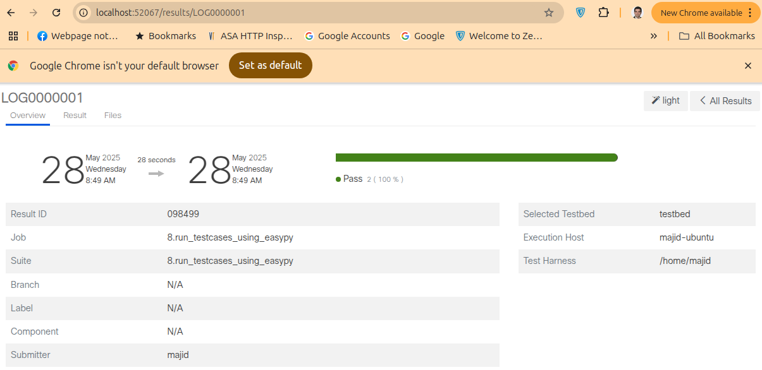The width and height of the screenshot is (762, 370).
Task: Open the Chrome profile avatar
Action: 637,13
